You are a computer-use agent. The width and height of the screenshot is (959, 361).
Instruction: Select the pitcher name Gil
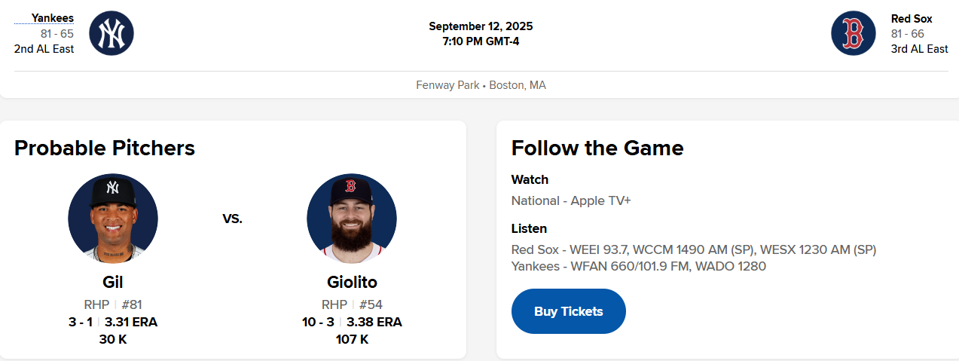pyautogui.click(x=113, y=283)
